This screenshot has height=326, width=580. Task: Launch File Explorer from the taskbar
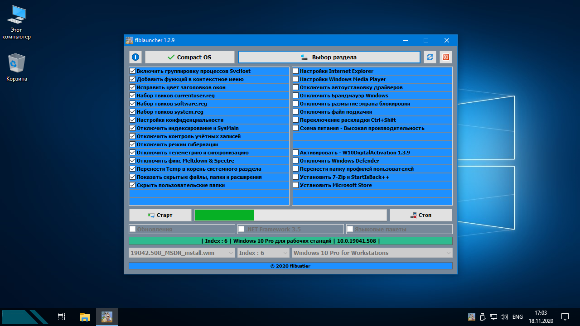click(x=84, y=317)
